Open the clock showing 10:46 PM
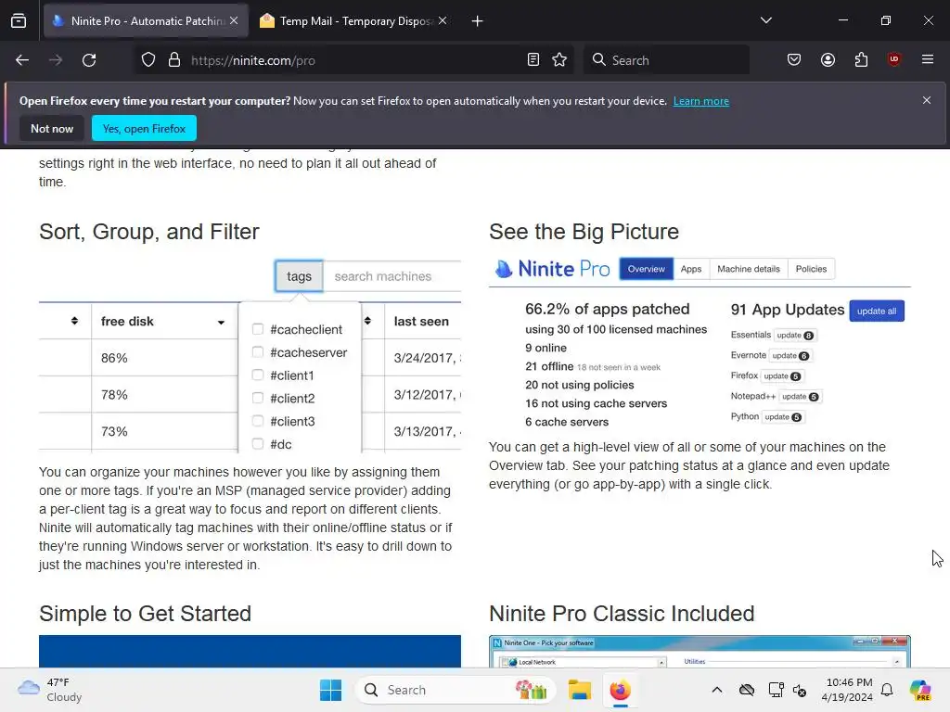 coord(847,690)
